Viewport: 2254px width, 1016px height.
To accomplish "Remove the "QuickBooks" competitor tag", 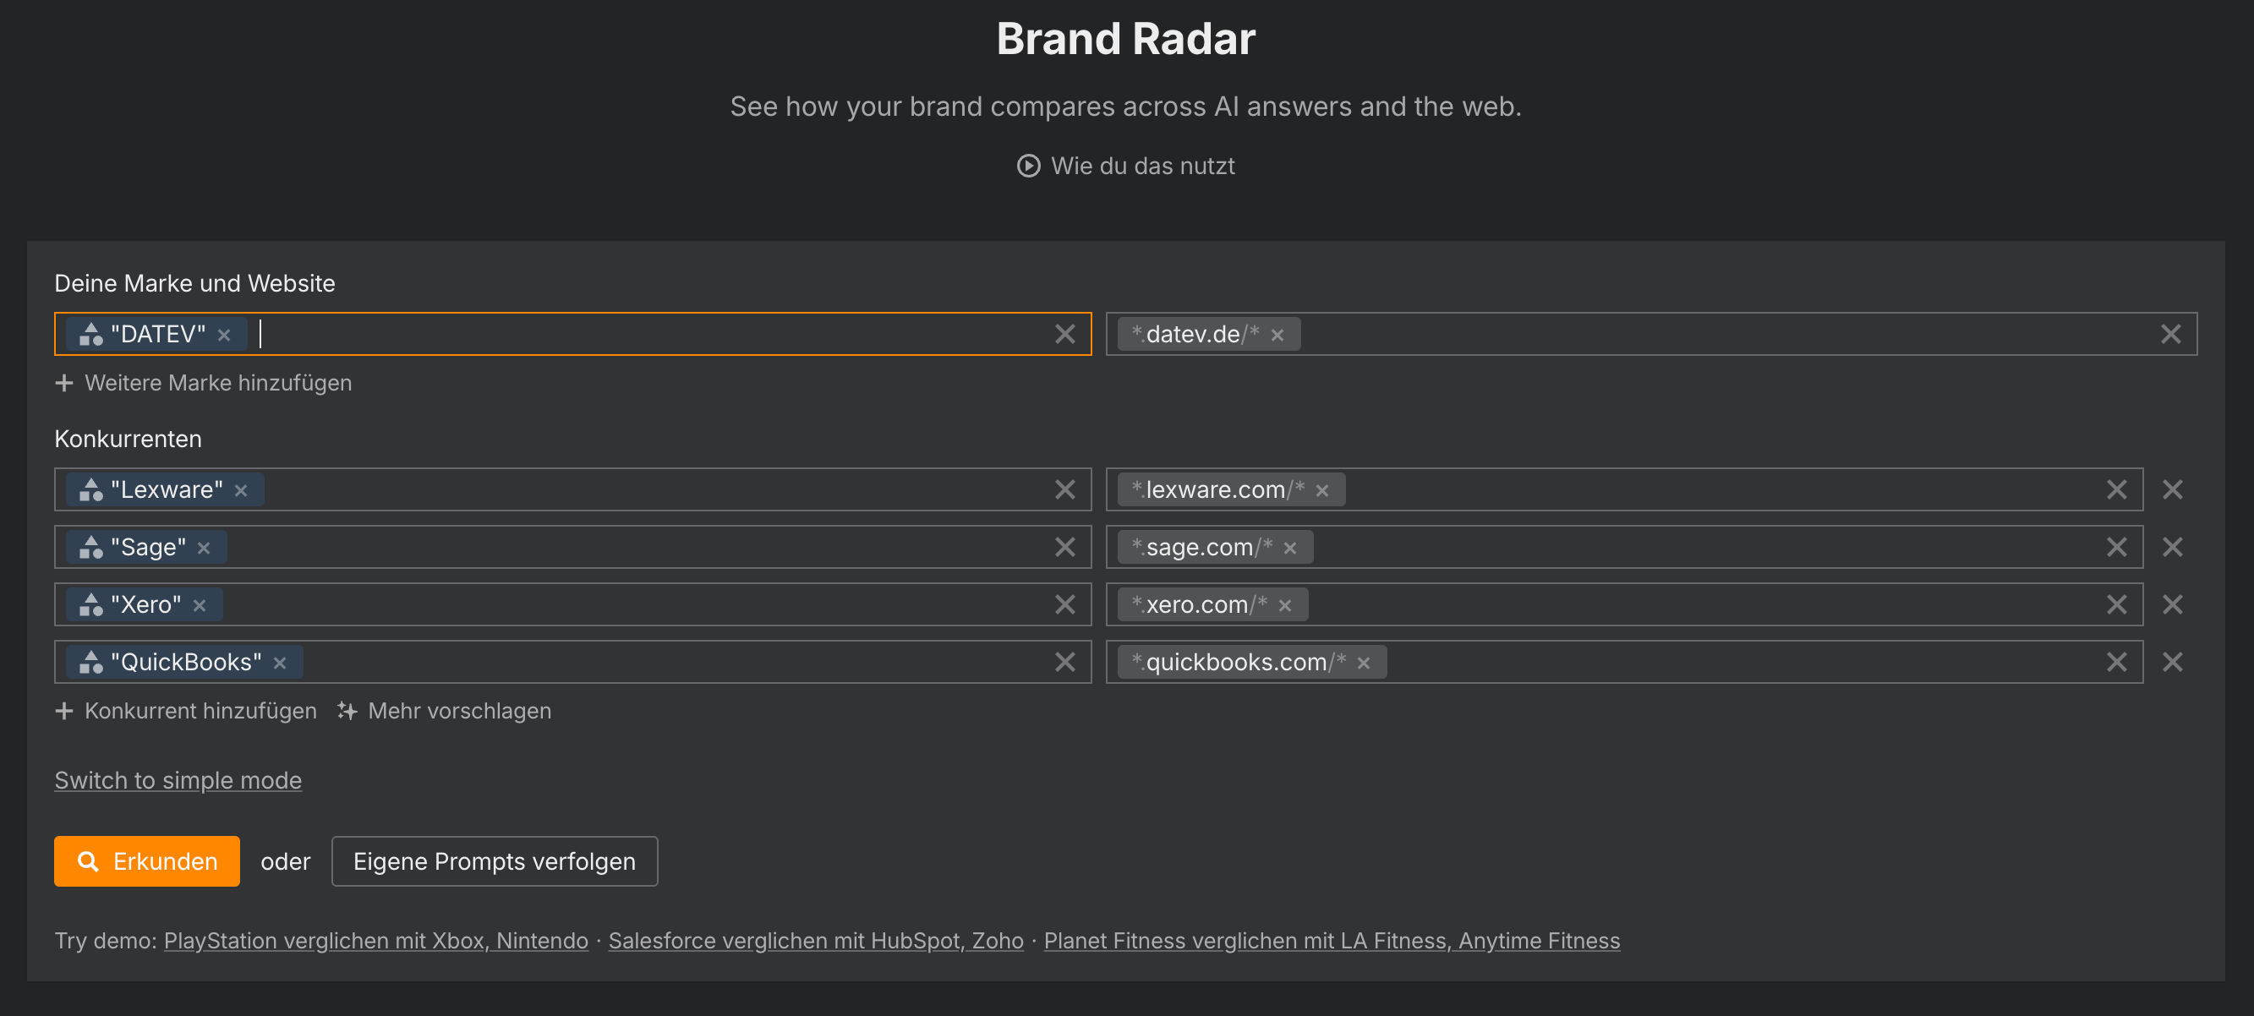I will (280, 664).
